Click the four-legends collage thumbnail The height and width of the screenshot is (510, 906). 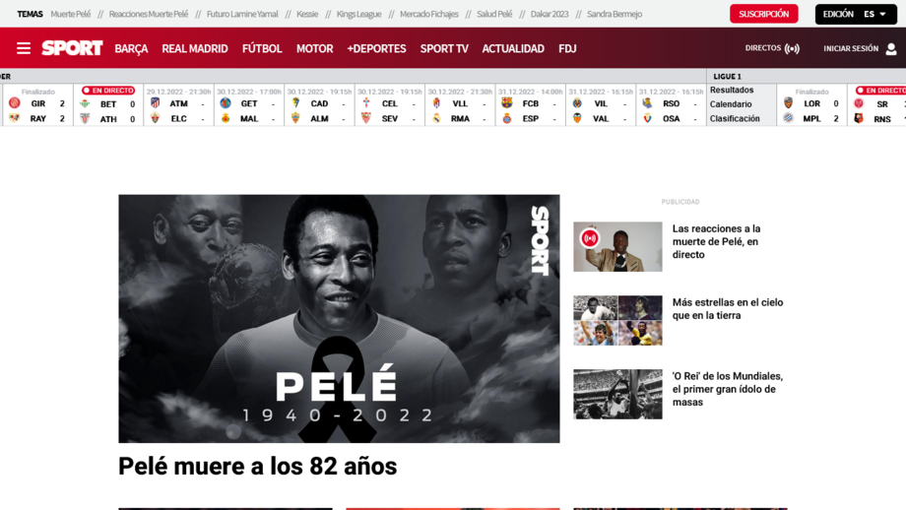pyautogui.click(x=617, y=321)
